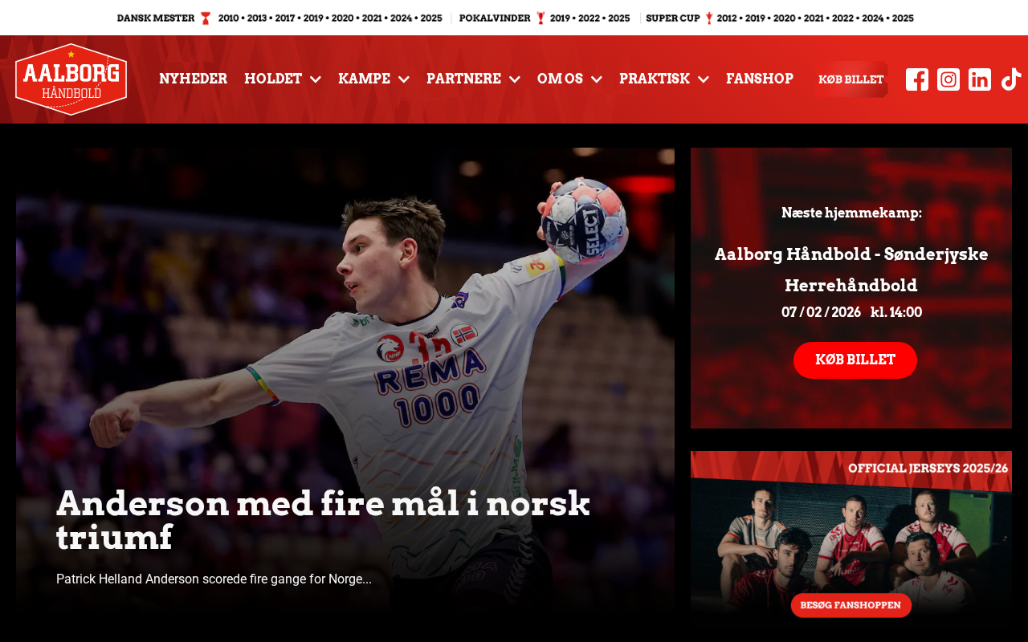This screenshot has height=642, width=1028.
Task: Expand the Praktisk dropdown chevron
Action: [704, 79]
